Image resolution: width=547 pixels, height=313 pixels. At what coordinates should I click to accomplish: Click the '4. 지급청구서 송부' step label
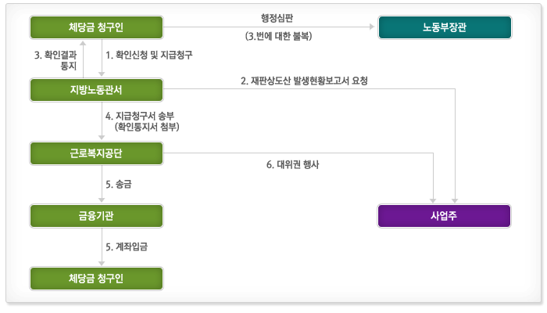click(145, 116)
